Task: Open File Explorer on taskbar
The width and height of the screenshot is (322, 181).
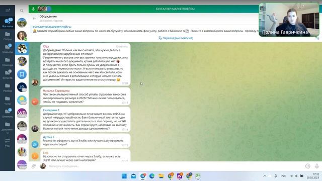Action: [161, 176]
